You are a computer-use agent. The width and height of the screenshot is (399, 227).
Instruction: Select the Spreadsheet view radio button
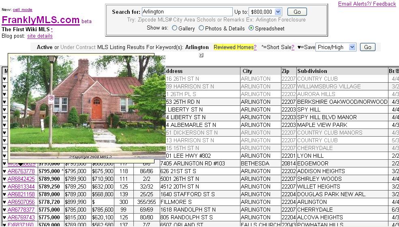tap(251, 28)
